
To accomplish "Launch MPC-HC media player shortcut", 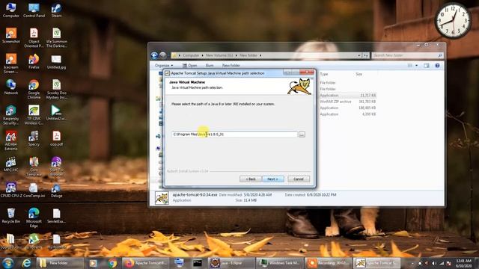I will tap(11, 164).
